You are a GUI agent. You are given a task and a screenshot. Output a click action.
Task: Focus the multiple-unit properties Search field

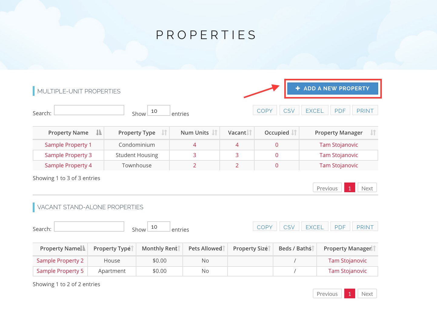tap(89, 110)
